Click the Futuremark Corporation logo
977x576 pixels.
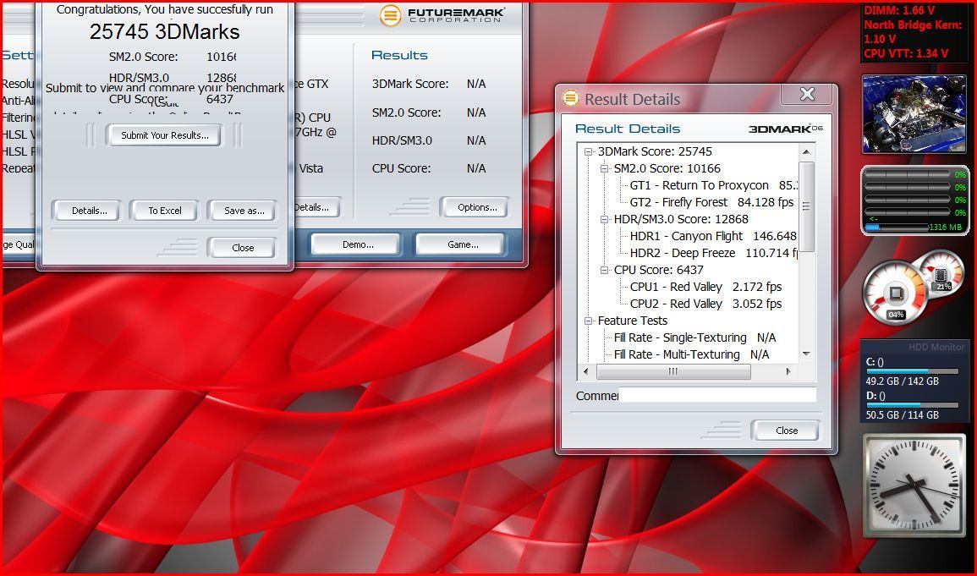442,15
